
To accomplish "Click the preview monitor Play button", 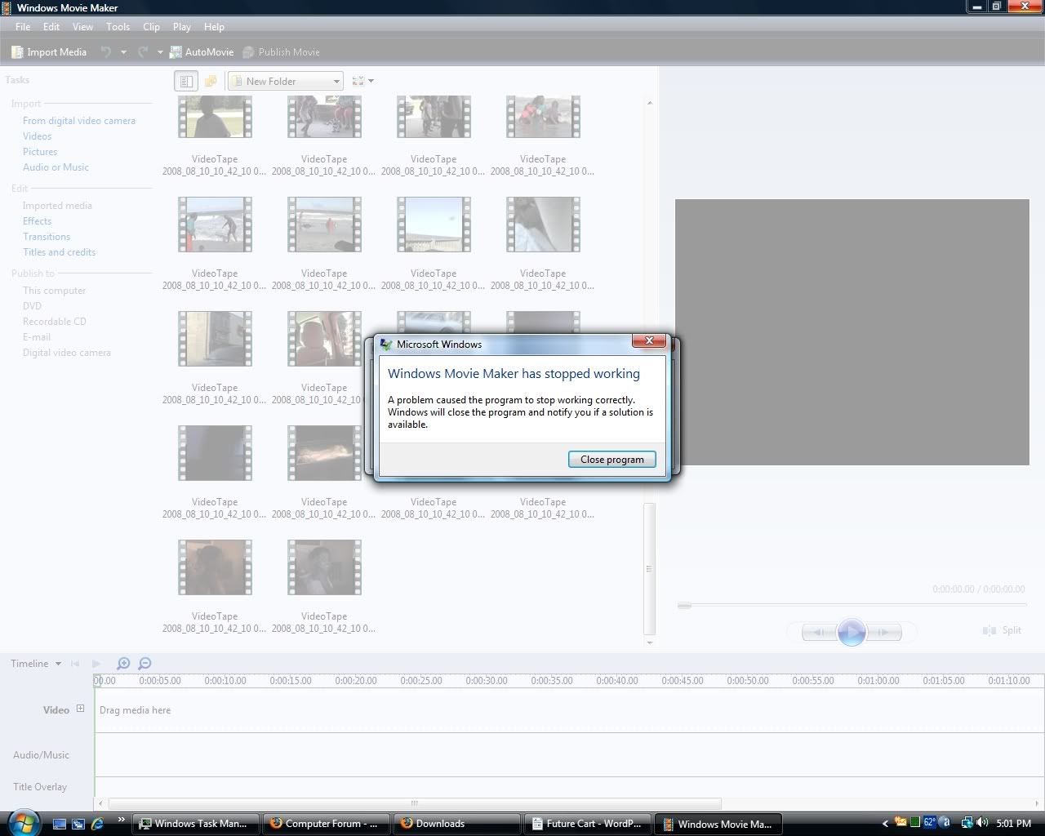I will [x=852, y=632].
